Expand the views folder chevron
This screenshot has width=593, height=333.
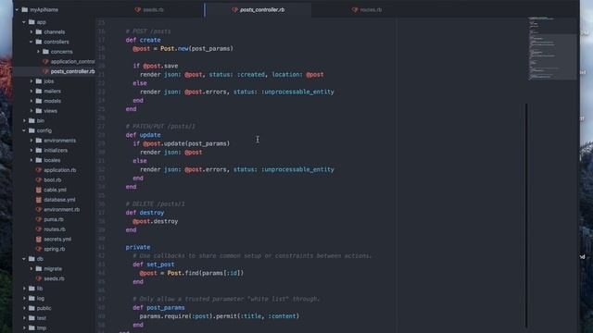32,111
